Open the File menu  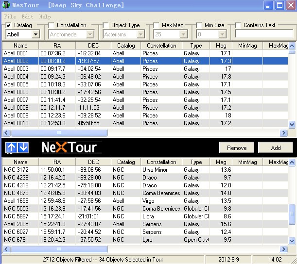(10, 16)
